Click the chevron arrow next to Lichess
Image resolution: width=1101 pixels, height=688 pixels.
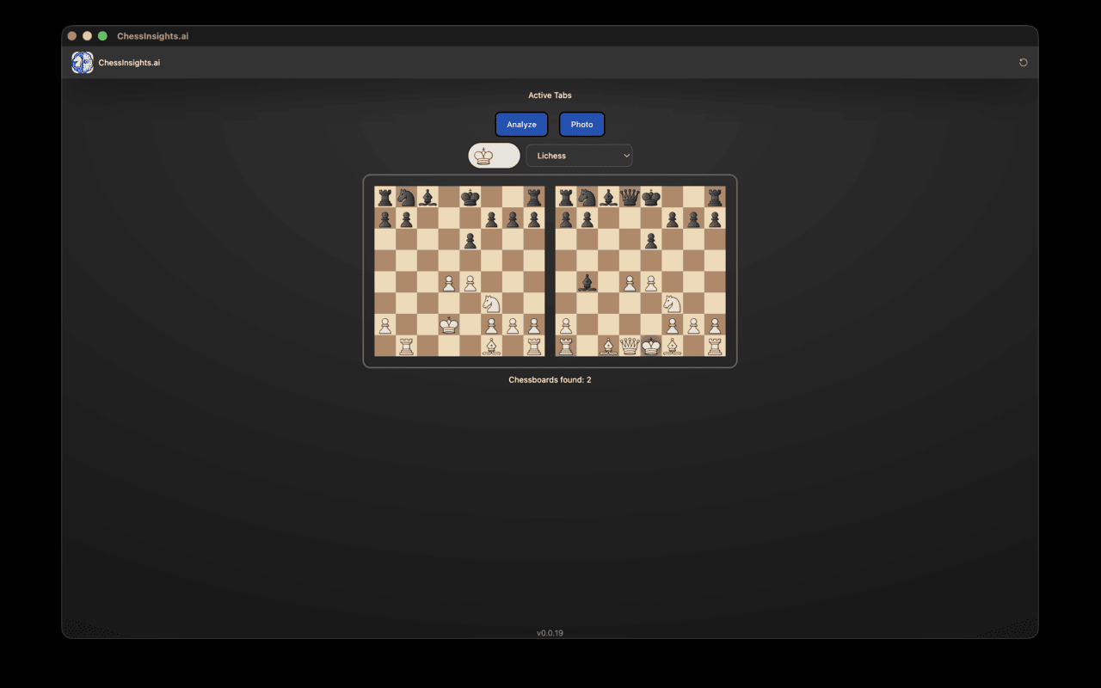627,156
